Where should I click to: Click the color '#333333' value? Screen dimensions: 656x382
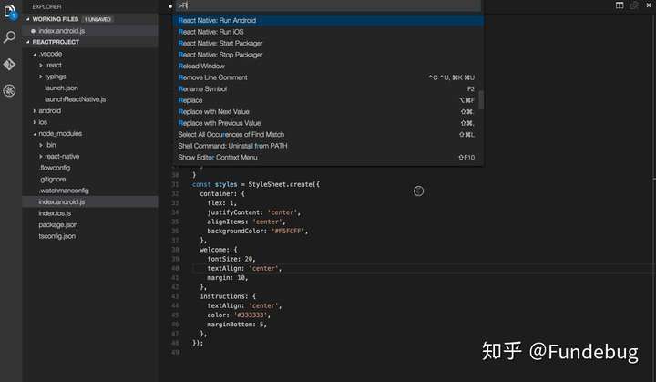pos(251,315)
